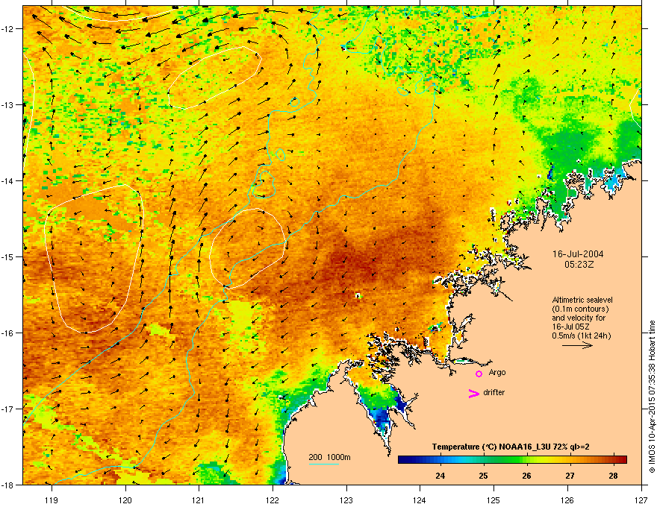Select the "drifter" legend label

click(x=494, y=392)
